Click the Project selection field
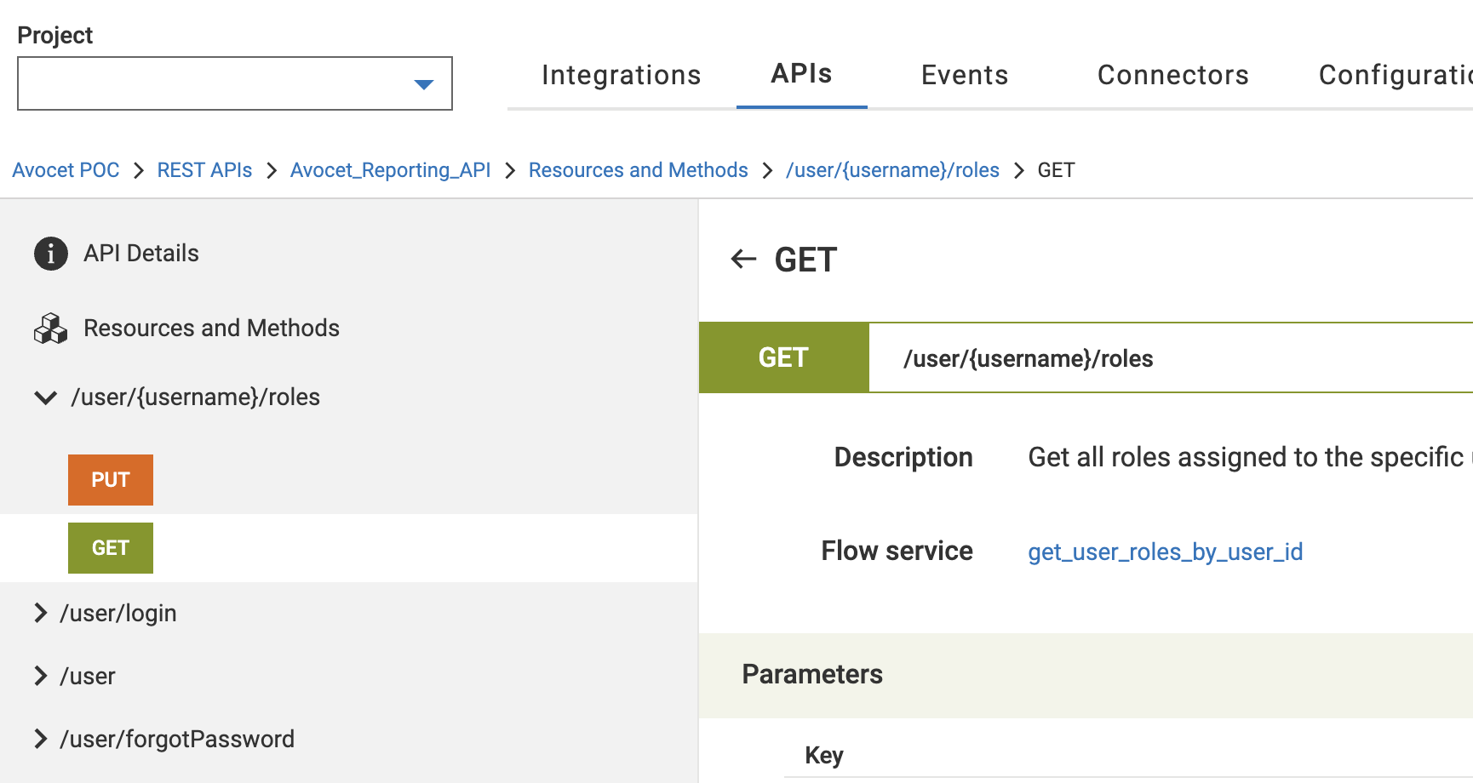The image size is (1473, 783). point(235,83)
